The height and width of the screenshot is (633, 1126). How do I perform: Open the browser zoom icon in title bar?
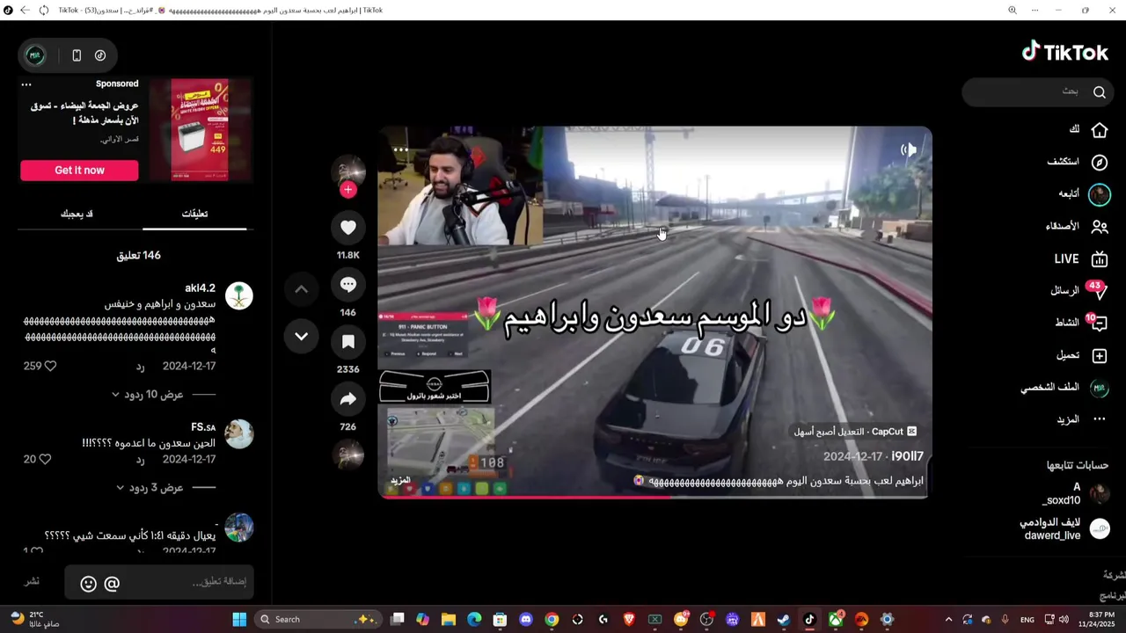click(x=1013, y=11)
